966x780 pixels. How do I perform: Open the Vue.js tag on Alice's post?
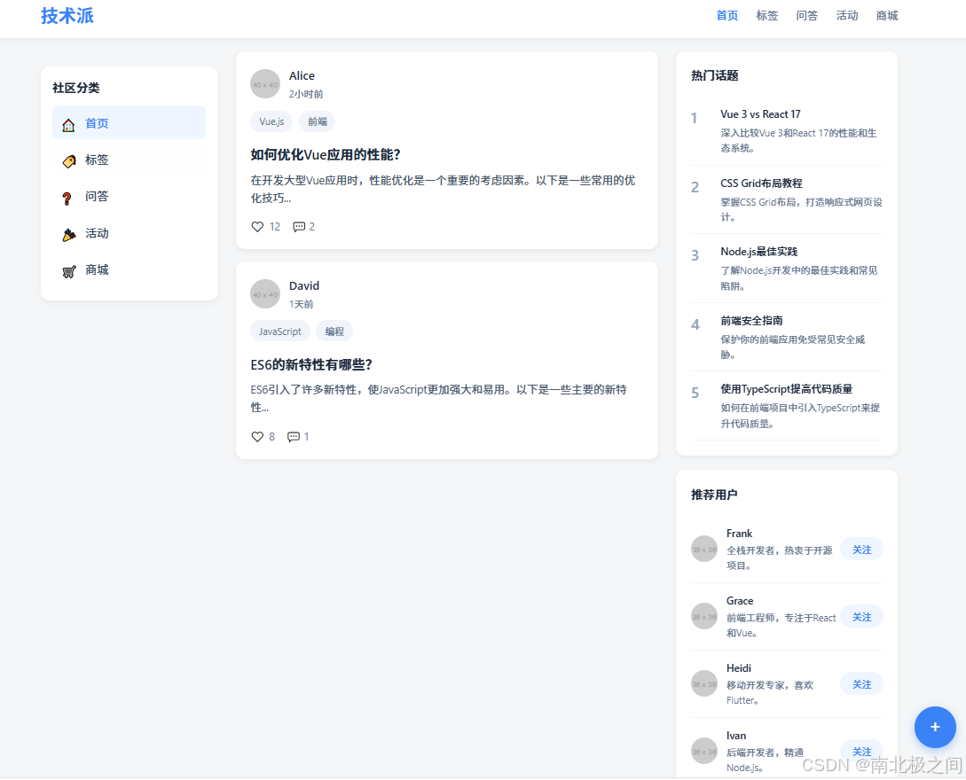click(271, 121)
